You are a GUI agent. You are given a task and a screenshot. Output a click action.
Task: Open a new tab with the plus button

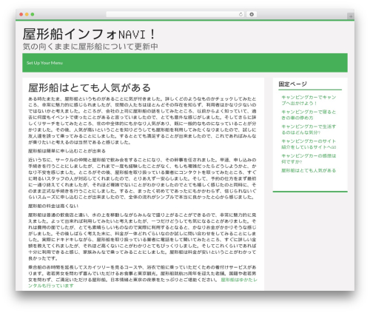pos(351,16)
